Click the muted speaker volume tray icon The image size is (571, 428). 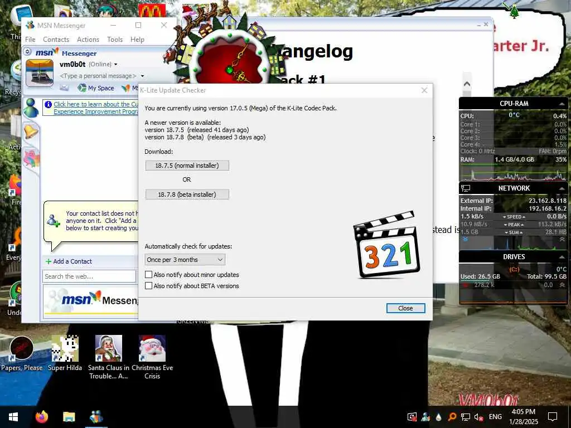pyautogui.click(x=478, y=417)
